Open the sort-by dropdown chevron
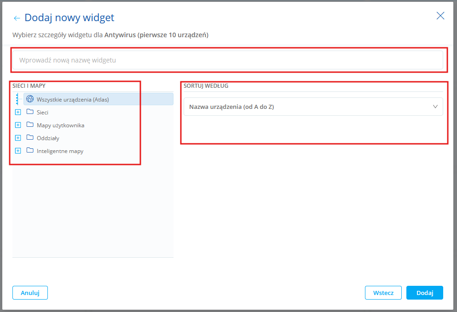This screenshot has height=312, width=457. [x=435, y=107]
